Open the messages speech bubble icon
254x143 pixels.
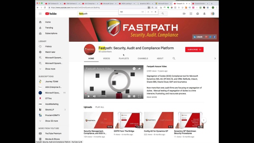(198, 14)
